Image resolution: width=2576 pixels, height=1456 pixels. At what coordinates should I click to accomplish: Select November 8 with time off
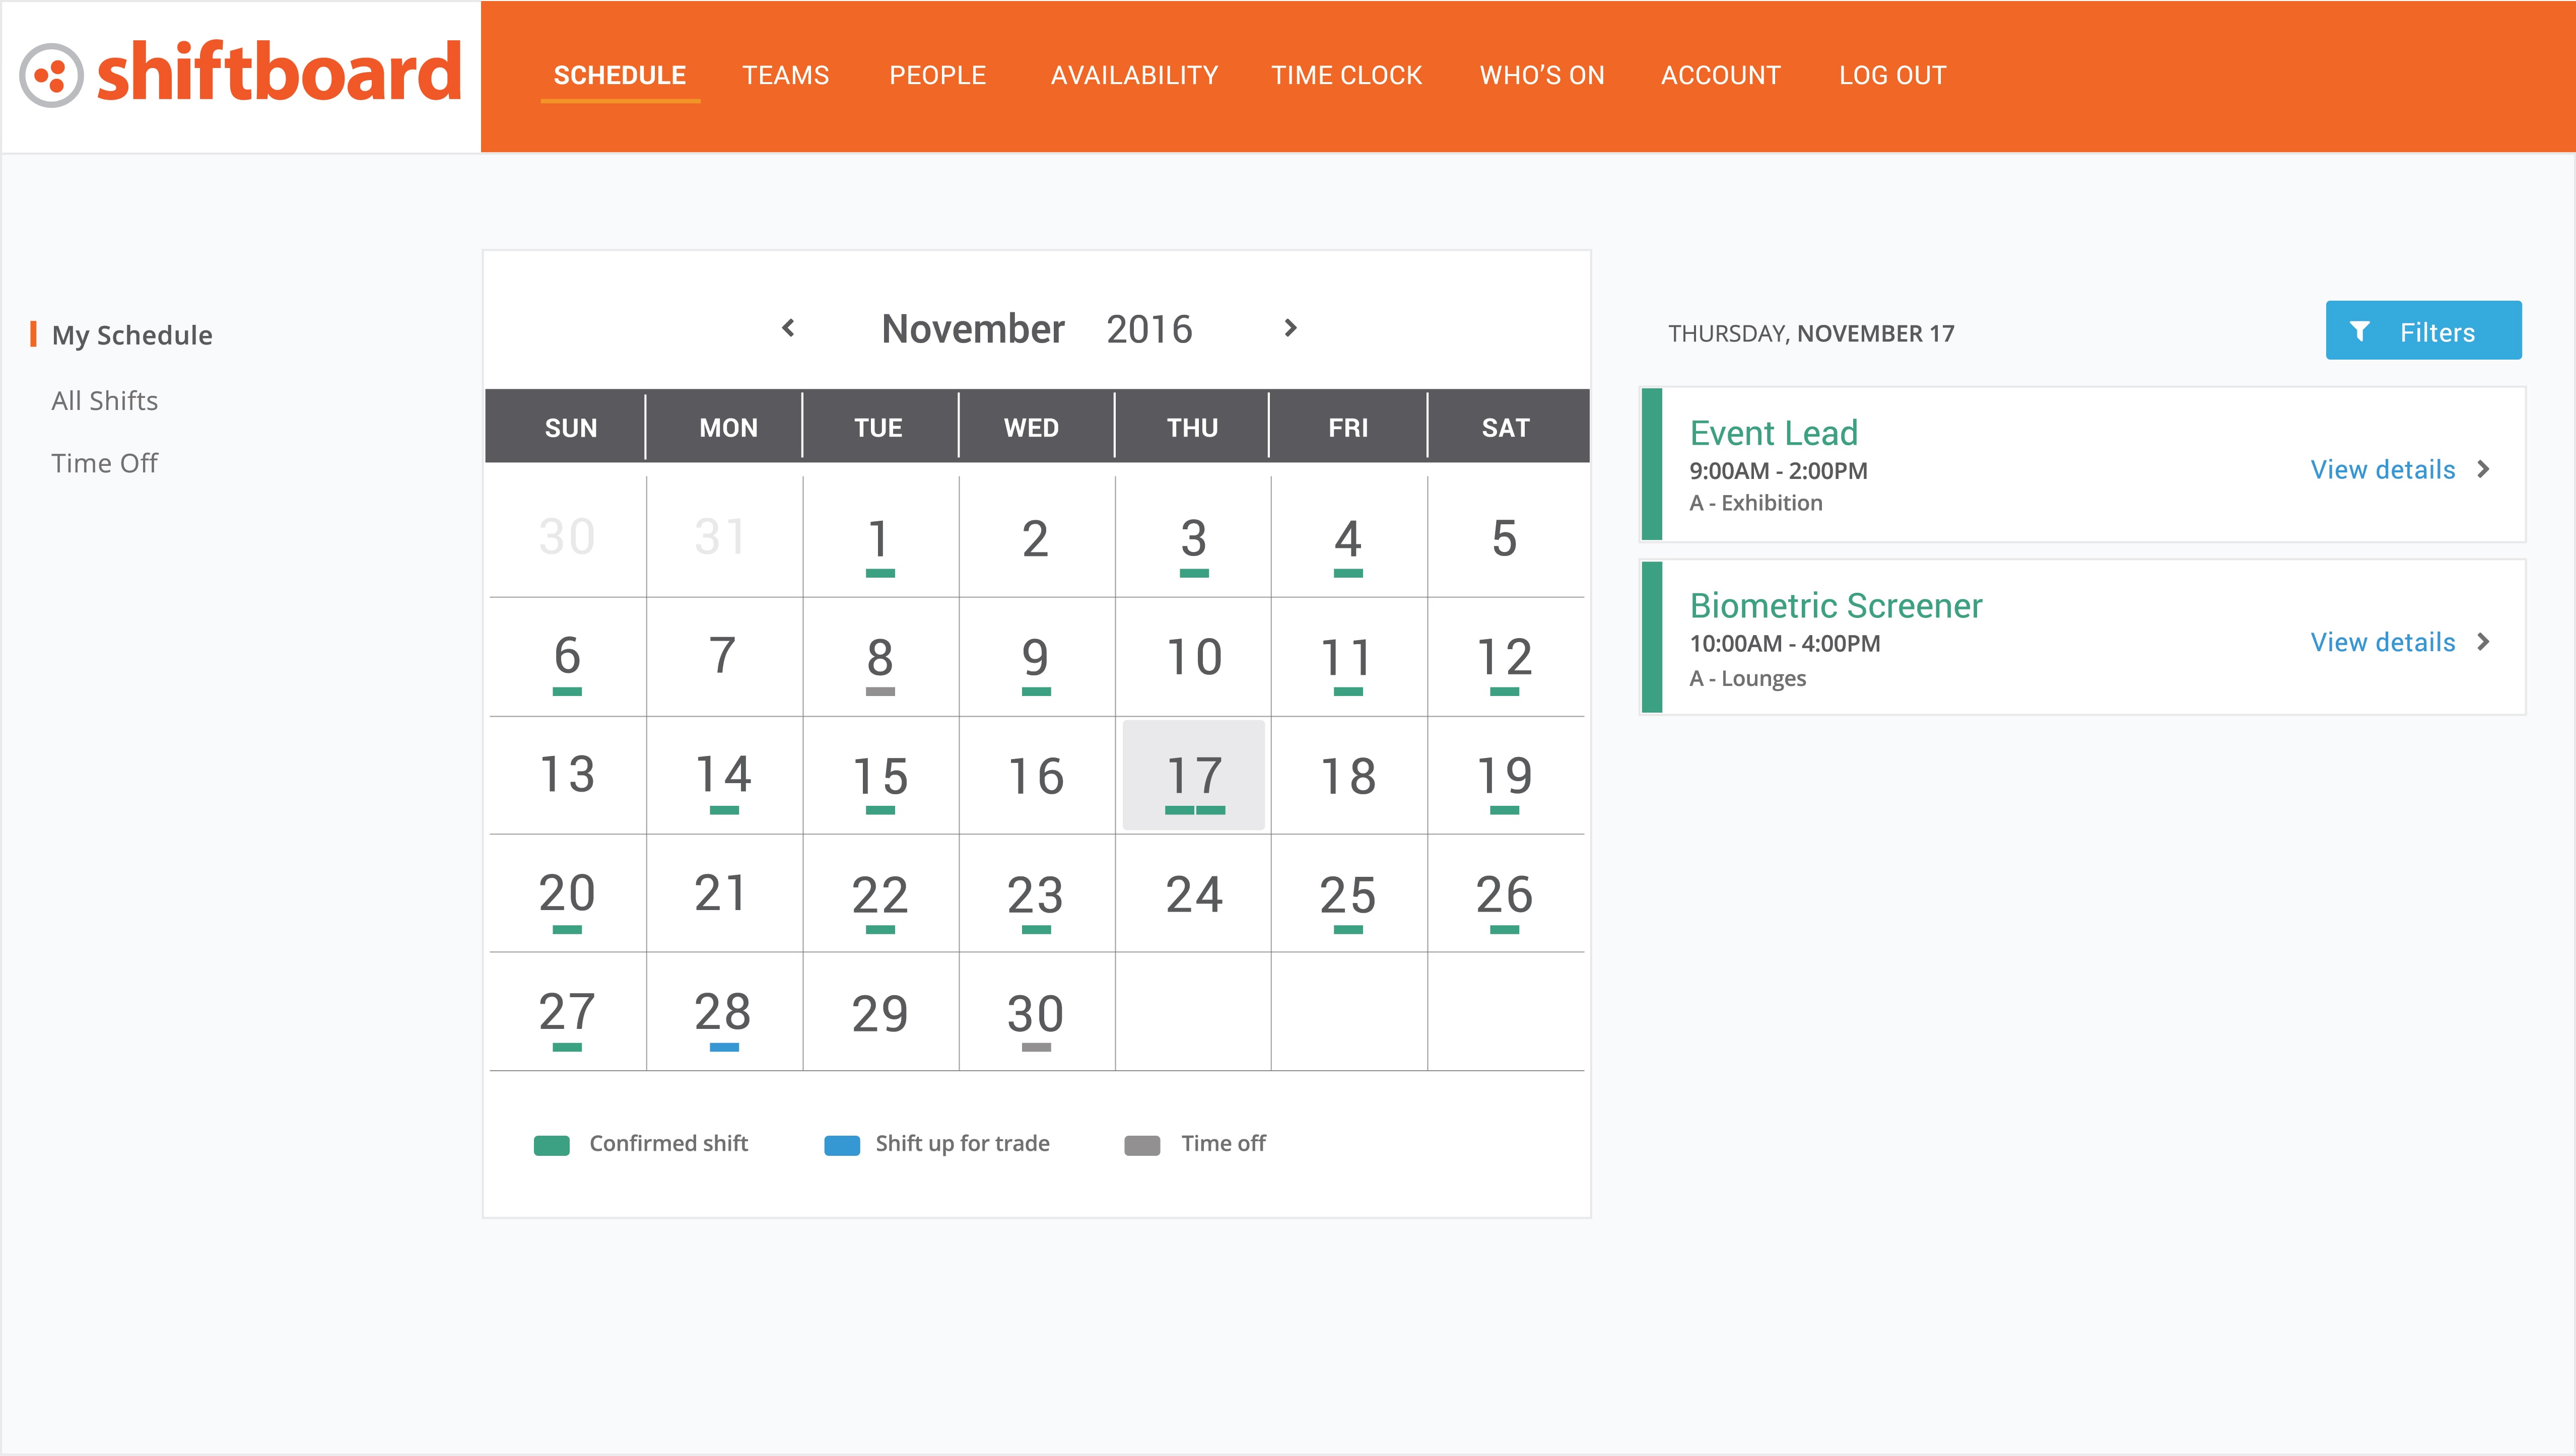[880, 658]
